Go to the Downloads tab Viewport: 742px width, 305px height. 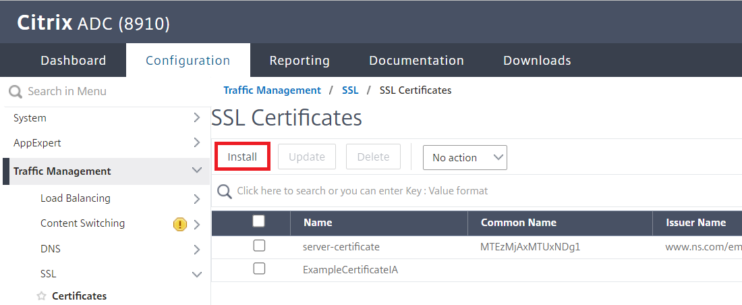(537, 61)
